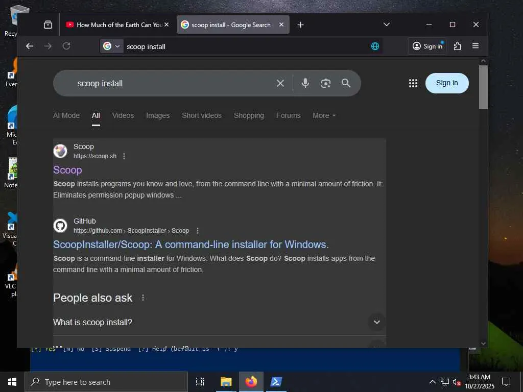523x392 pixels.
Task: Go back to the previous page
Action: 30,46
